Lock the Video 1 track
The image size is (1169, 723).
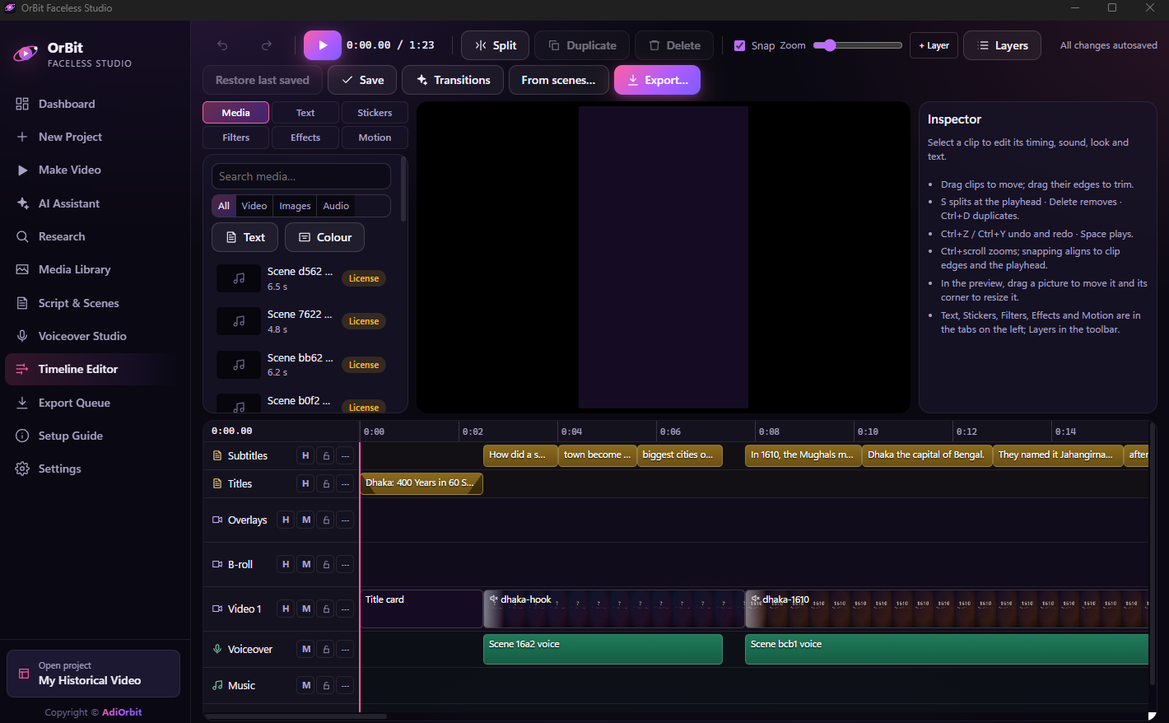pyautogui.click(x=326, y=609)
